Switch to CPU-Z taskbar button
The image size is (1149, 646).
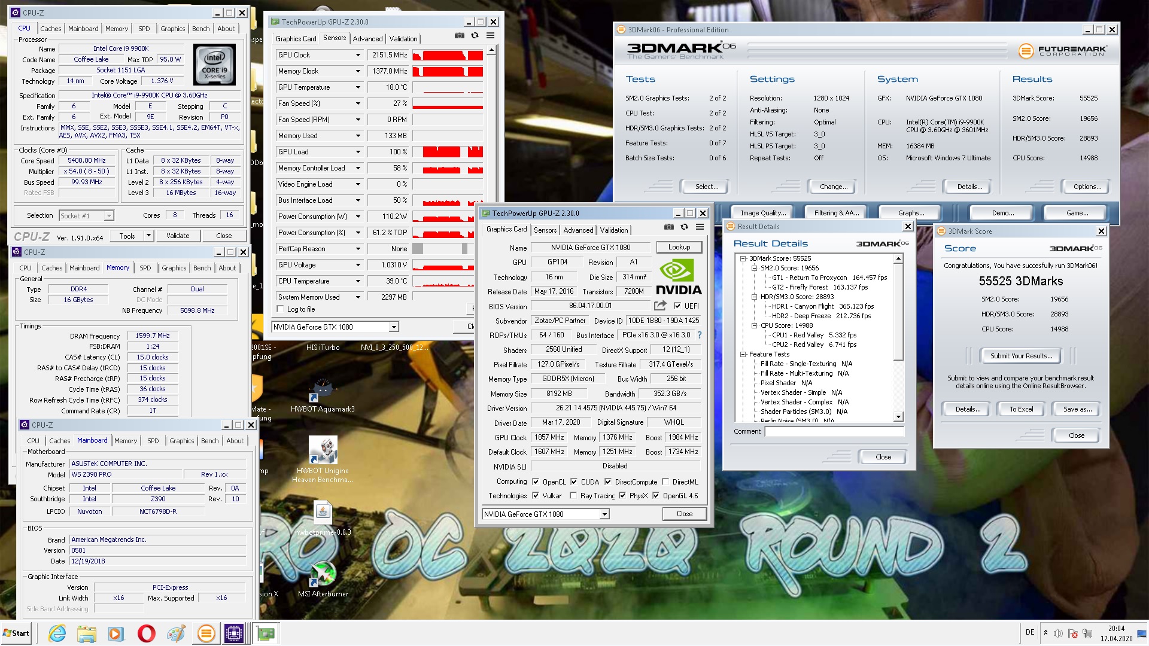233,633
